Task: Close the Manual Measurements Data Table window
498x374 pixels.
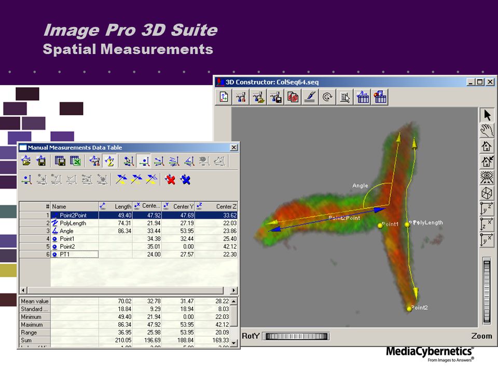Action: pyautogui.click(x=233, y=148)
